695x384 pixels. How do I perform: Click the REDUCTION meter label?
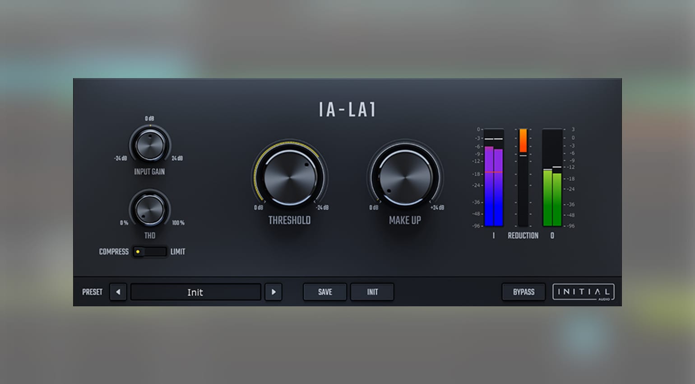coord(523,236)
